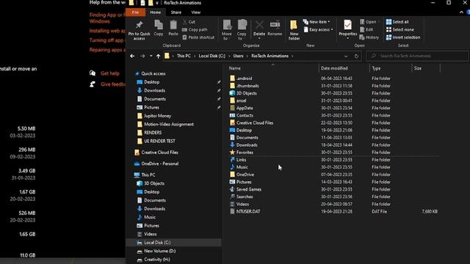The width and height of the screenshot is (470, 264).
Task: Click Copy path command
Action: pos(195,29)
